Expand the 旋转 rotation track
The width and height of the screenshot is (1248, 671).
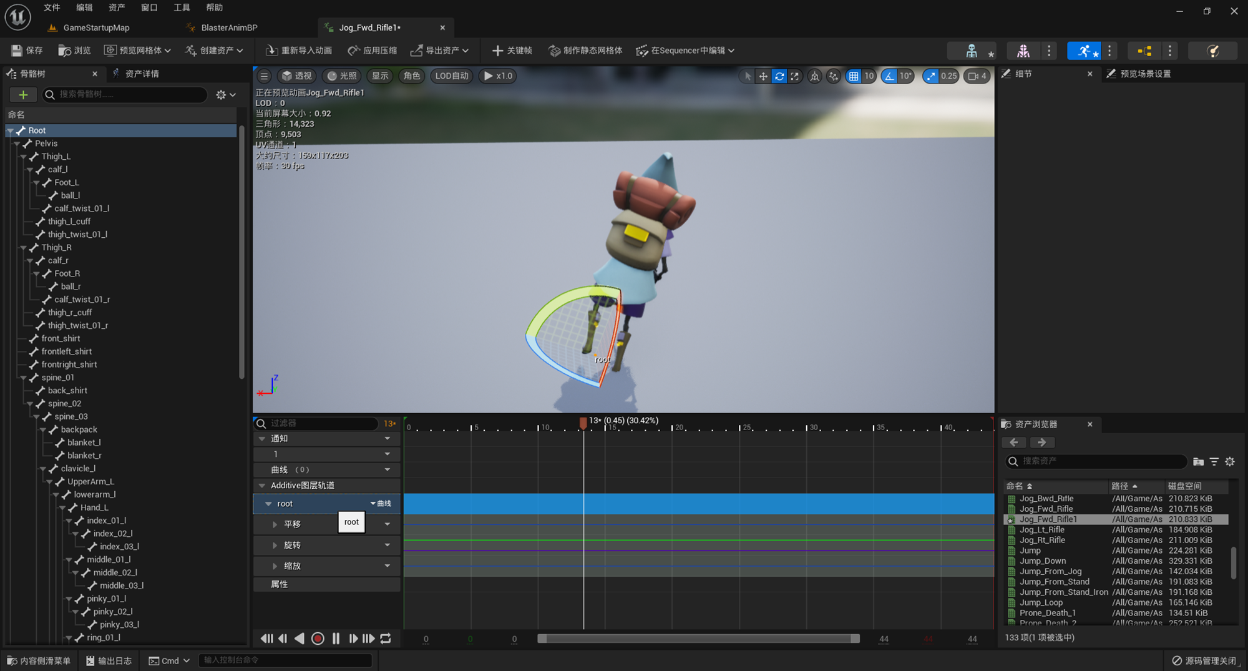[275, 546]
